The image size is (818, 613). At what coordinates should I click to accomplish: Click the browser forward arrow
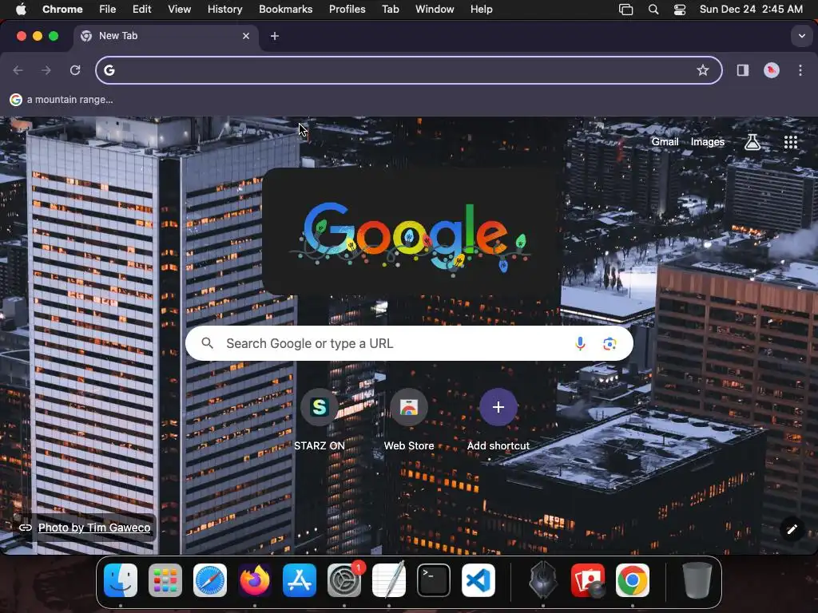coord(46,70)
